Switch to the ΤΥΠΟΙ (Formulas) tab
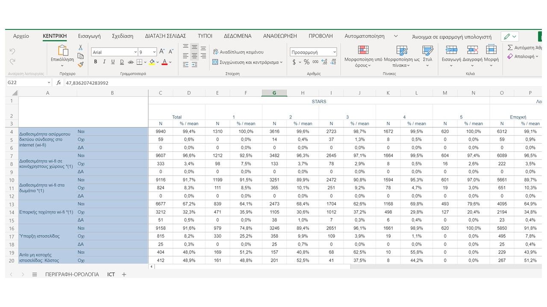Screen dimensions: 547x307 click(x=205, y=36)
